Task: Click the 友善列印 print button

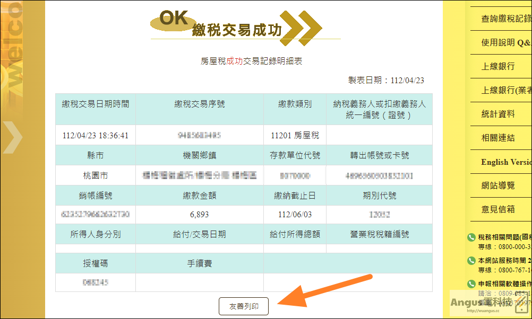Action: (244, 306)
